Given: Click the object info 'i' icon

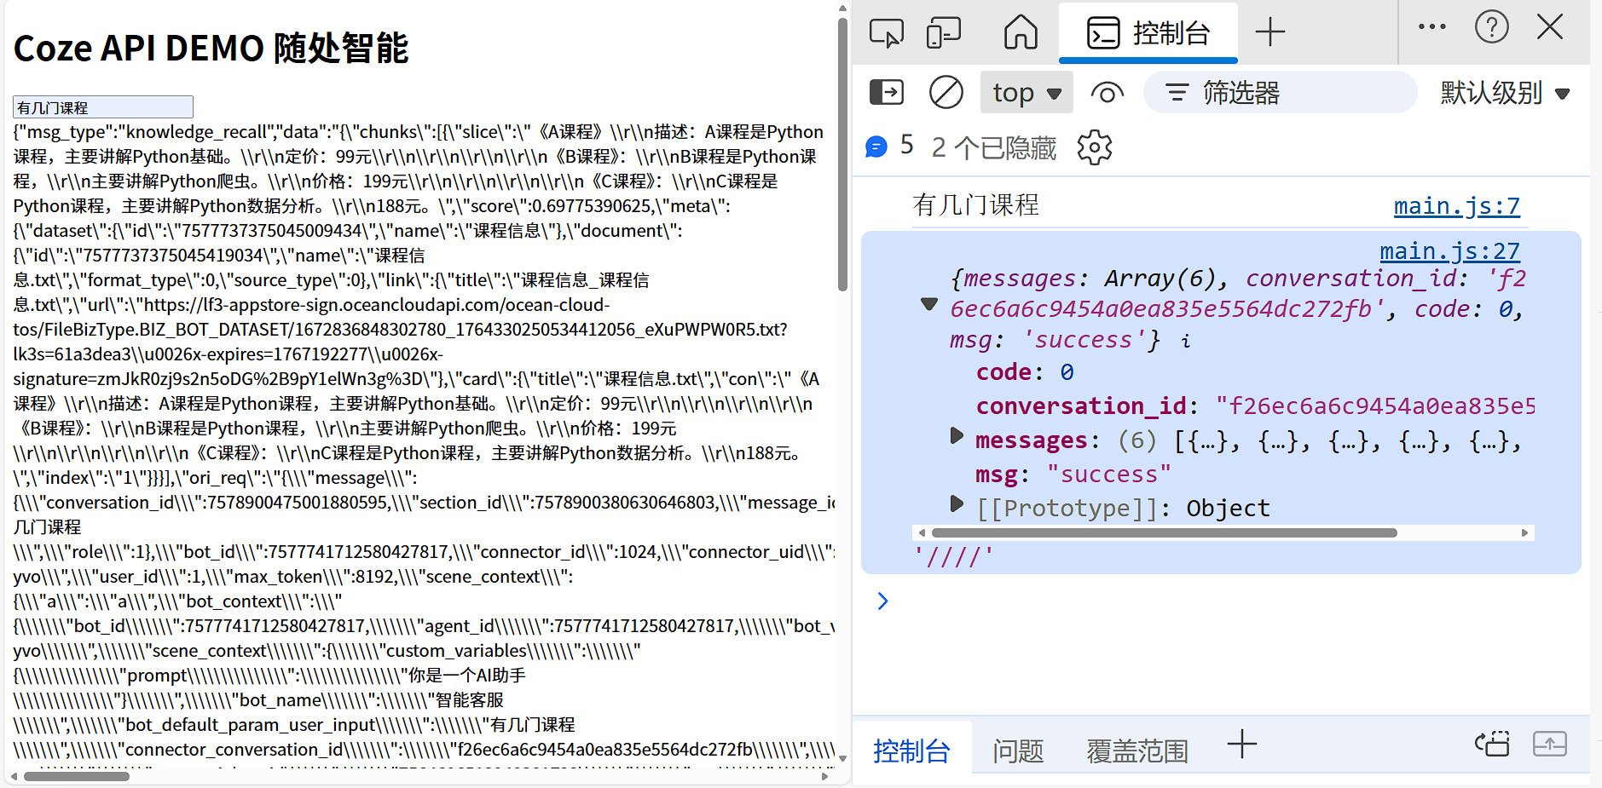Looking at the screenshot, I should (x=1186, y=341).
